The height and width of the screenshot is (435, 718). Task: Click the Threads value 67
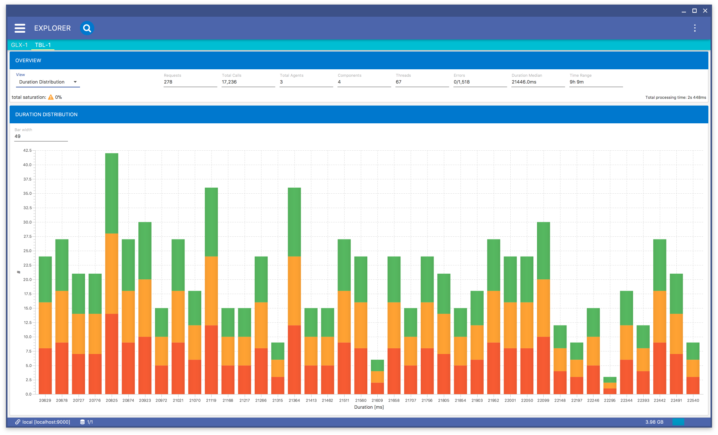pos(422,82)
